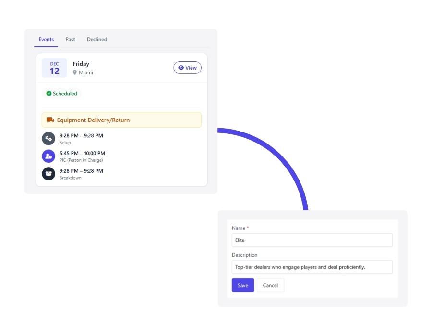
Task: Click the green check icon beside Scheduled
Action: [48, 94]
